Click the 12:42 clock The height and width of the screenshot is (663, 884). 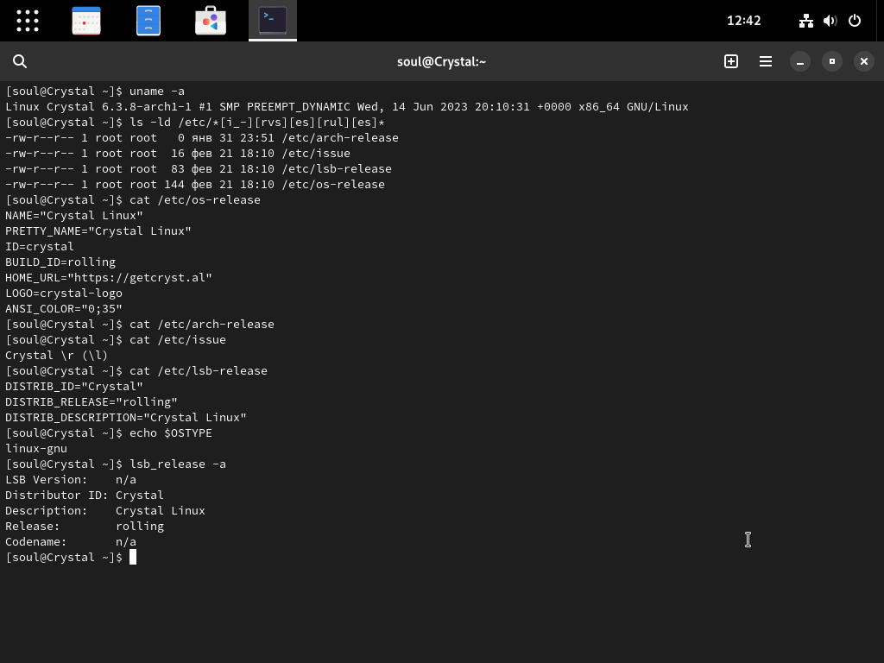(743, 21)
